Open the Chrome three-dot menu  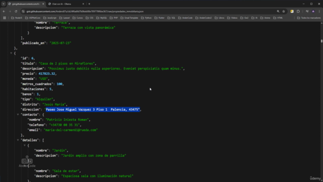[319, 11]
